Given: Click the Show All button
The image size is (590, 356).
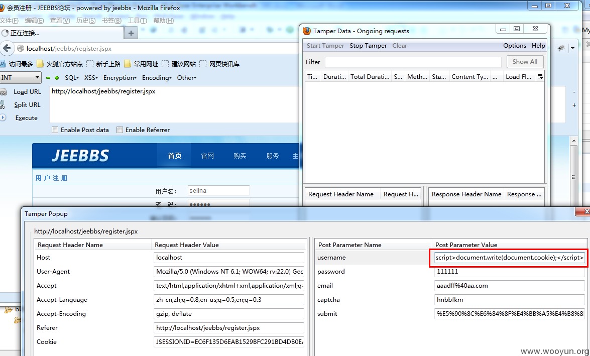Looking at the screenshot, I should (x=525, y=62).
